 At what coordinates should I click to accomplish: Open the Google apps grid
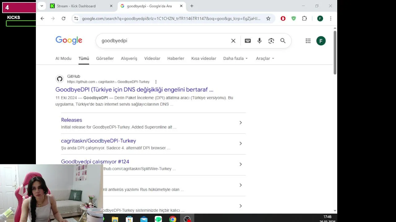[x=308, y=41]
